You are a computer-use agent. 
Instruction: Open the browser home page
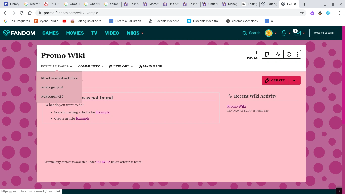click(30, 13)
